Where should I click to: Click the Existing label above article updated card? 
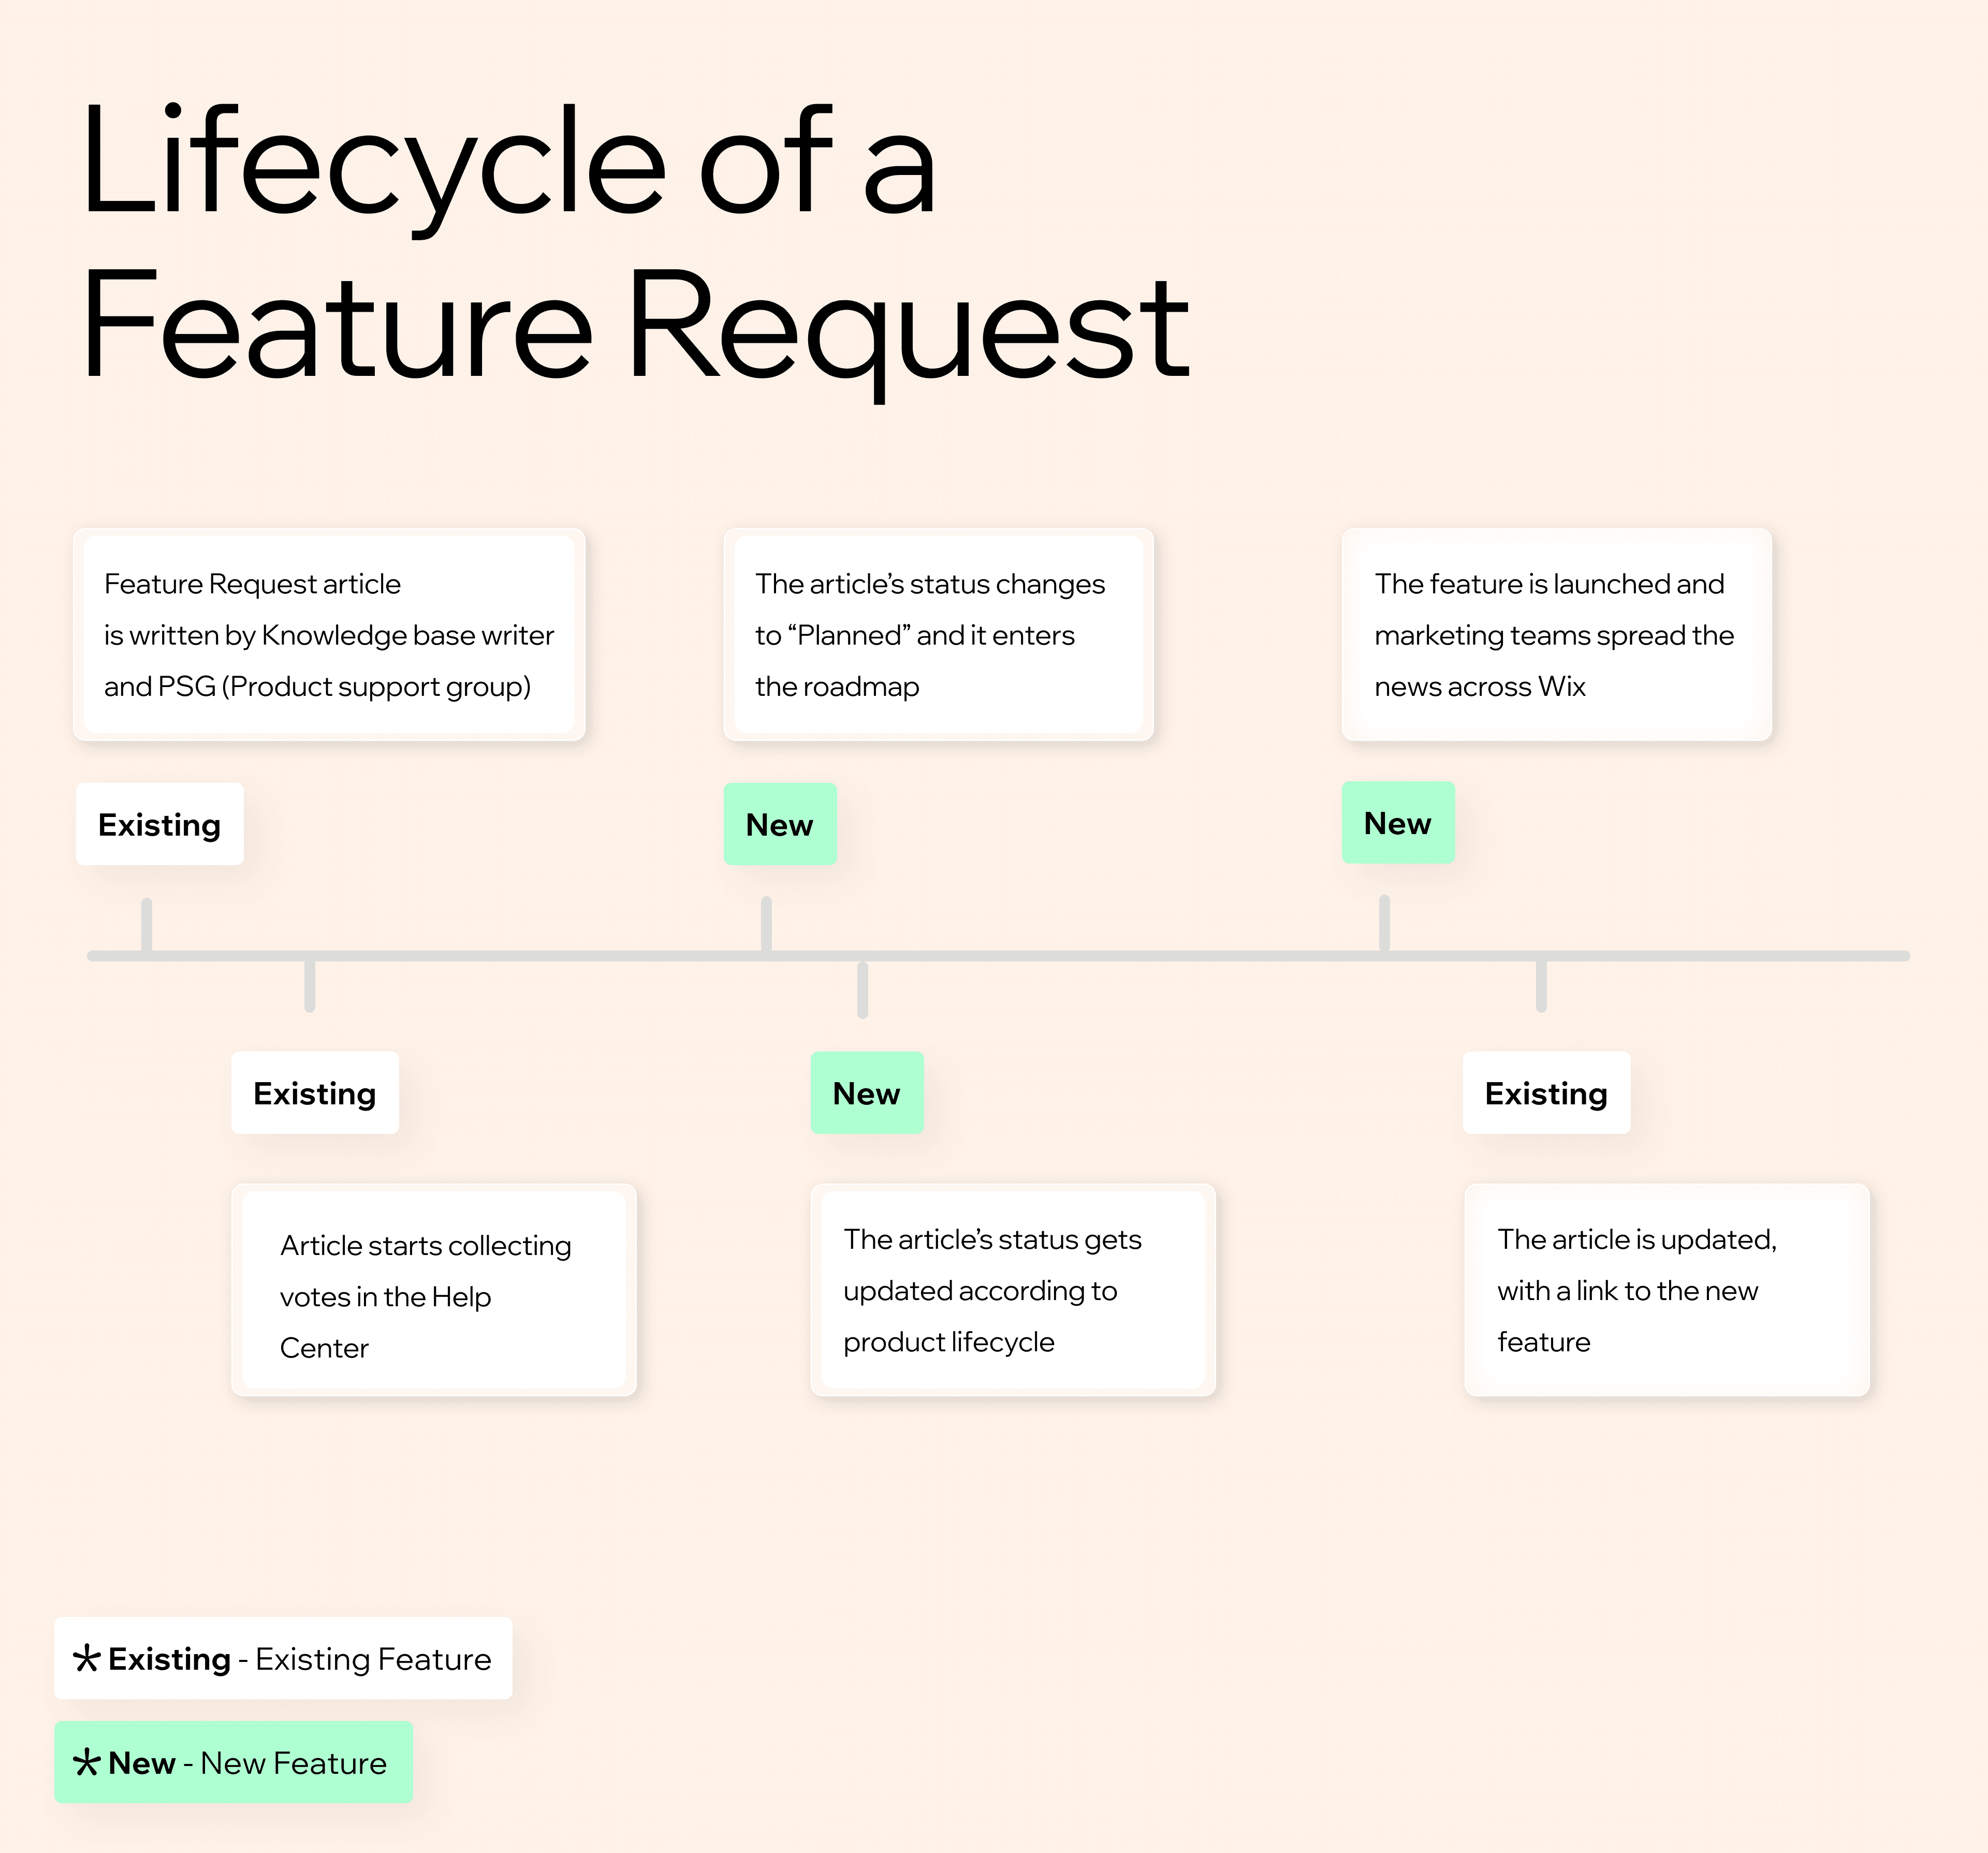point(1546,1092)
